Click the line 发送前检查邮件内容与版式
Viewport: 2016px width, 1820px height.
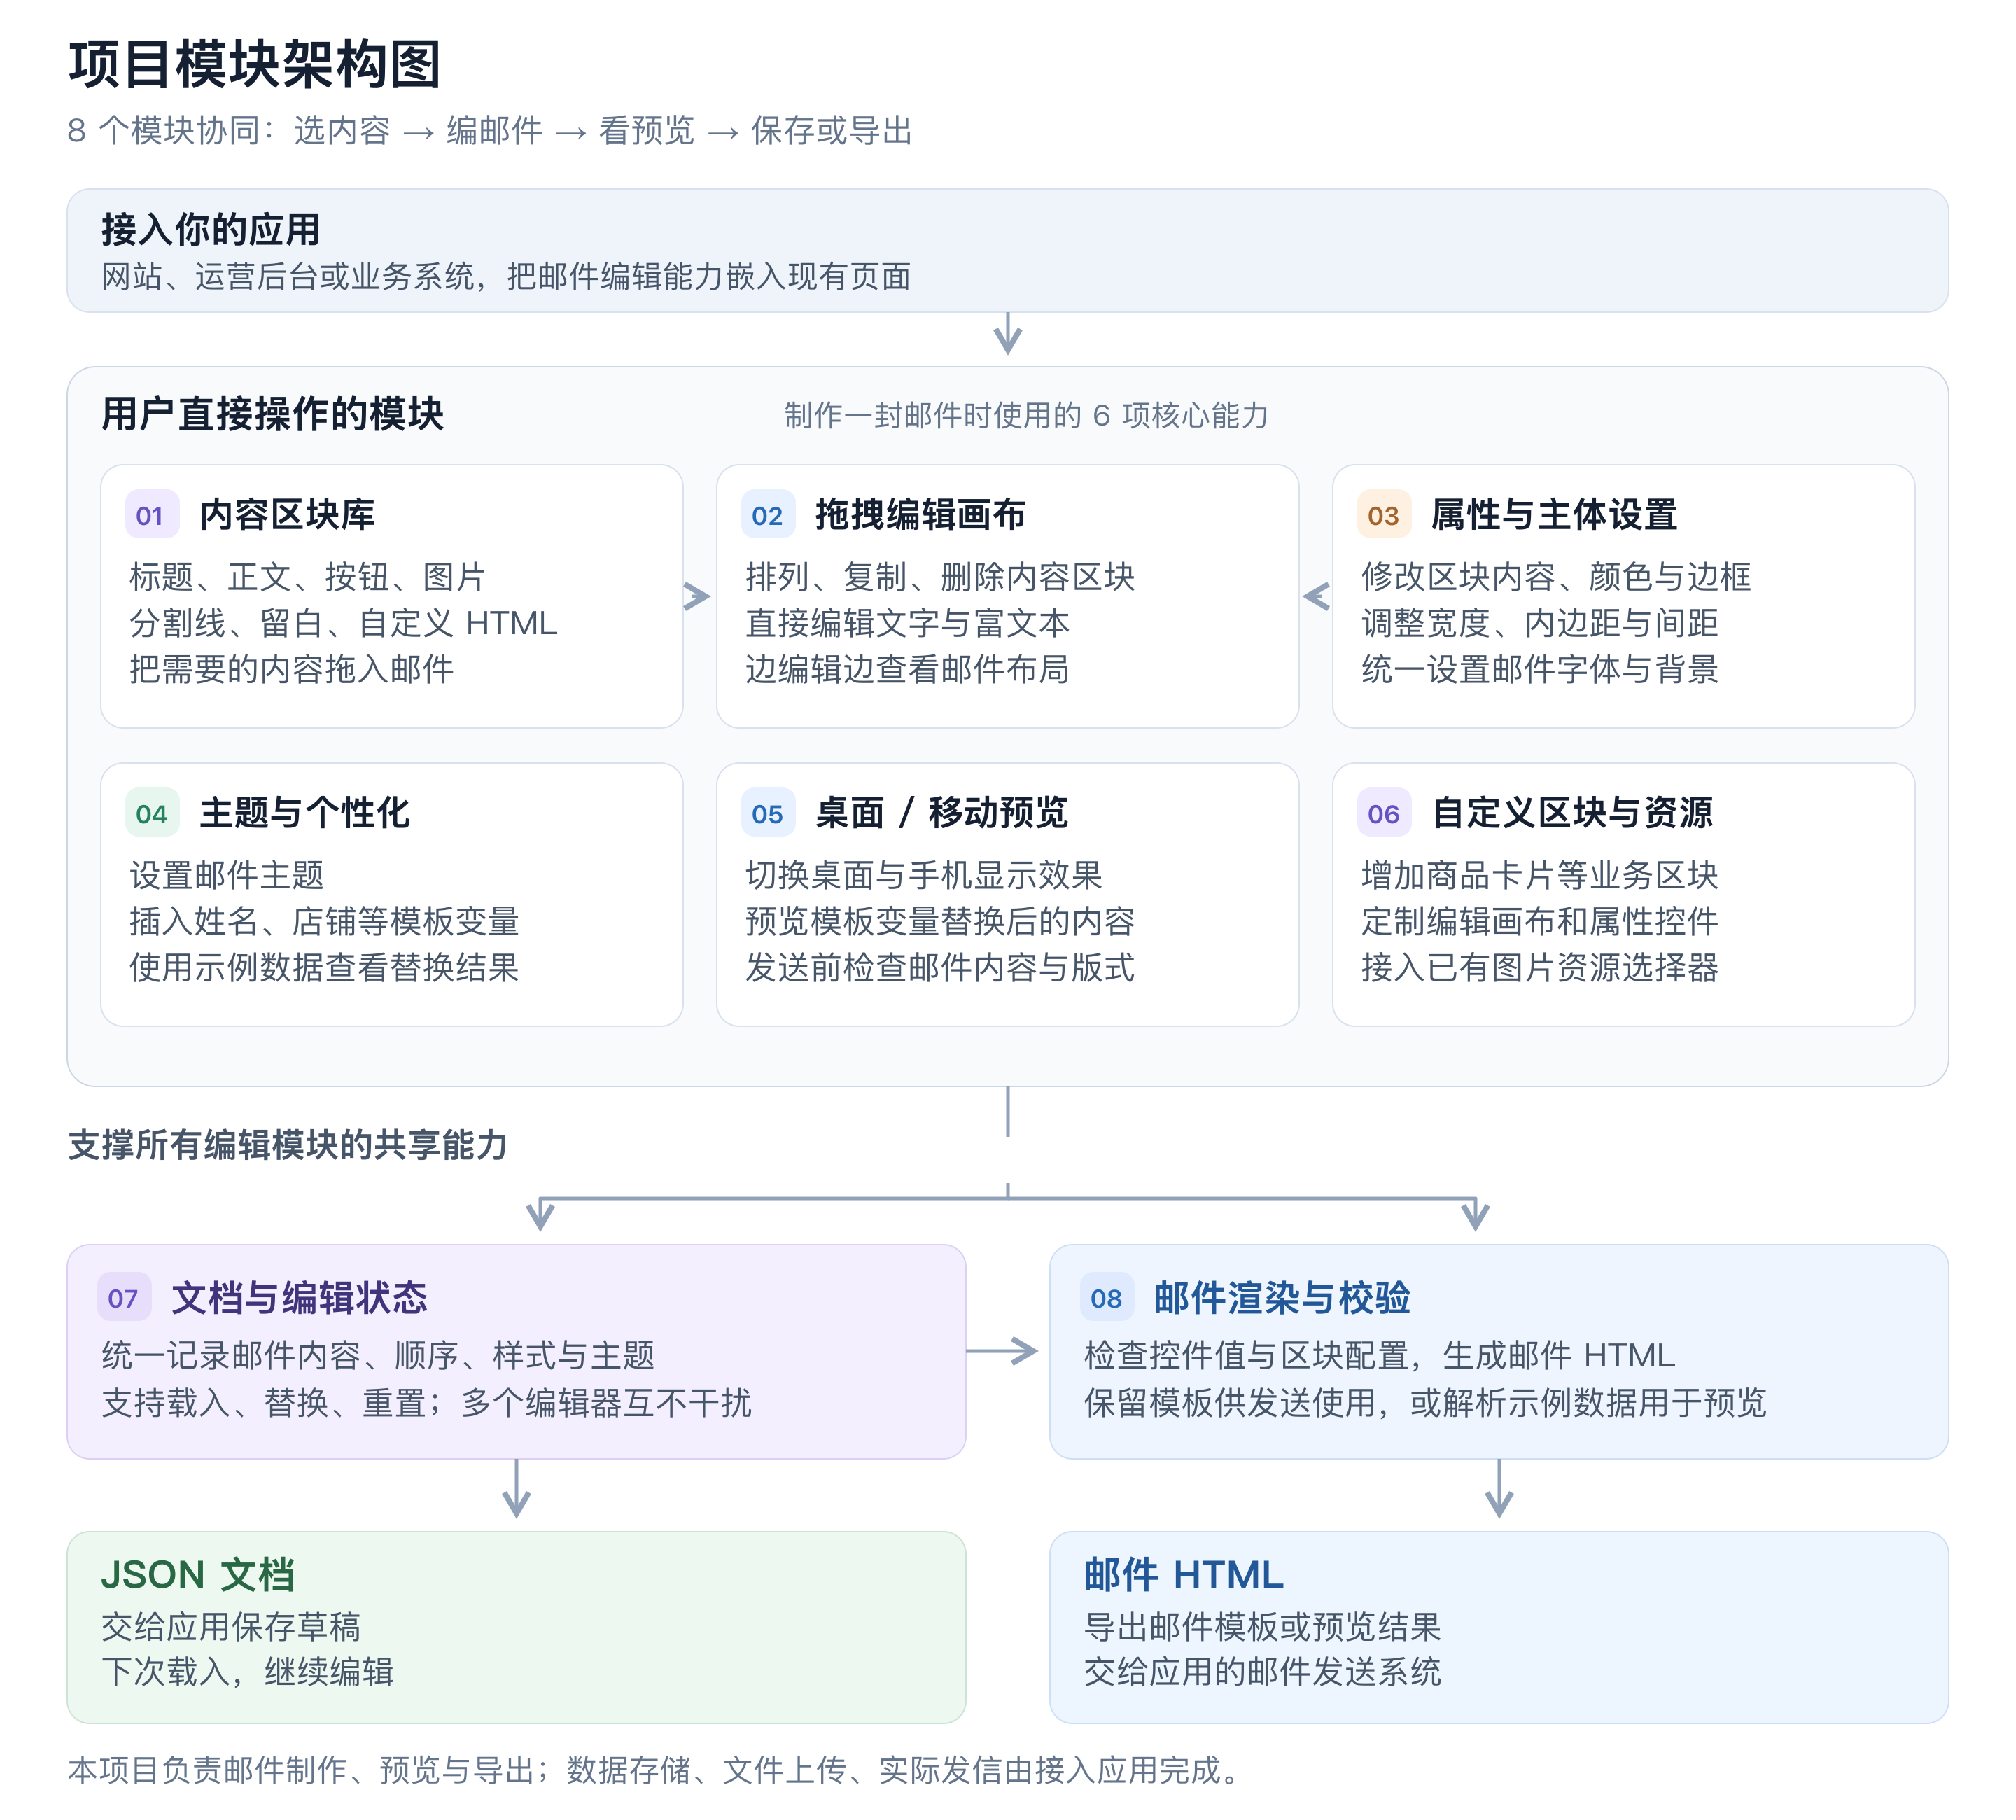(940, 967)
